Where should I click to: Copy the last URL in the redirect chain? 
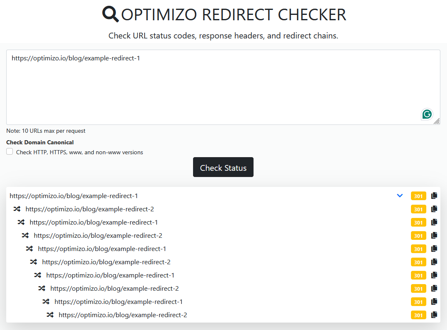tap(434, 315)
